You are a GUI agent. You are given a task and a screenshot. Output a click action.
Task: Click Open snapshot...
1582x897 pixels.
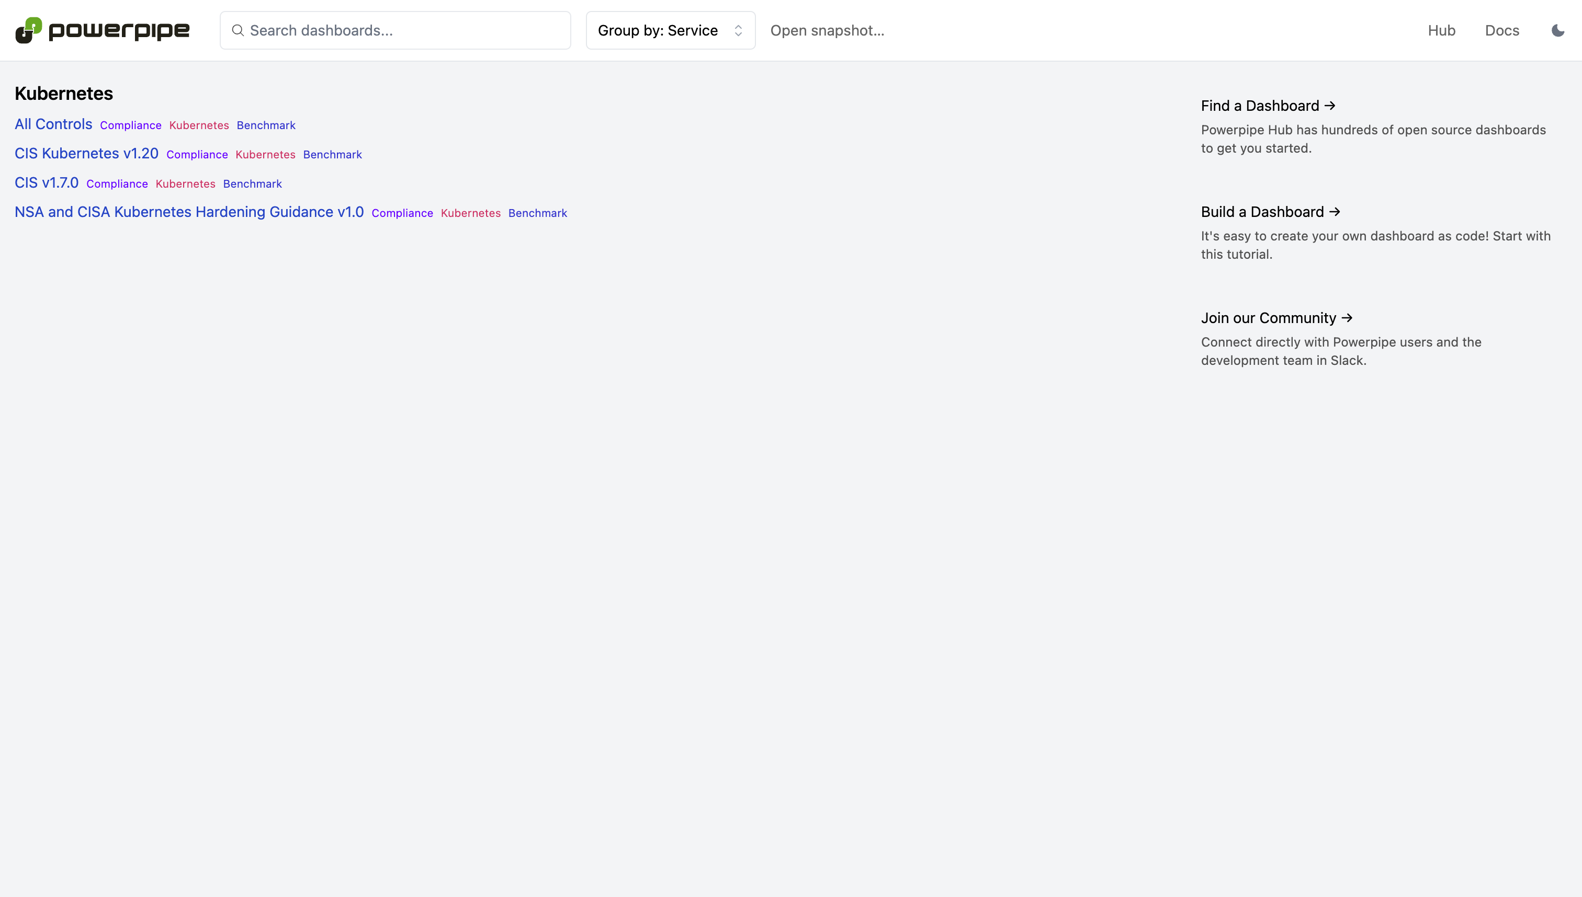pos(828,30)
